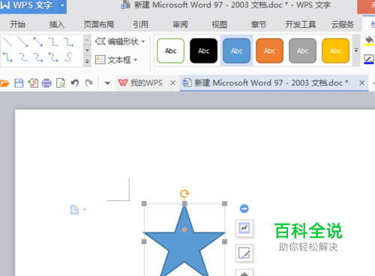Click the blue collapse minus button
The image size is (375, 276).
coord(244,208)
